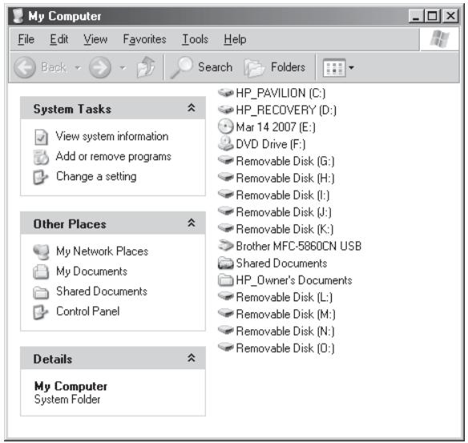The image size is (468, 443).
Task: Select the Mar 14 2007 (E:) disc icon
Action: point(226,127)
